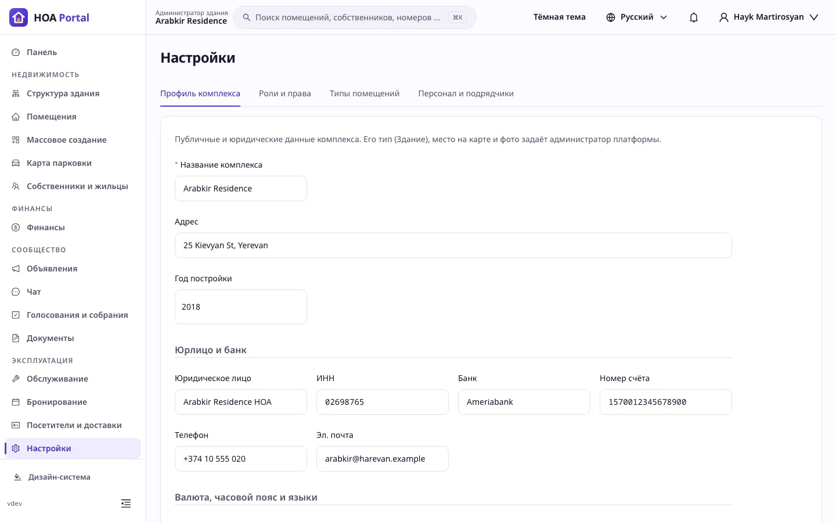Open Структура здания via its sidebar icon
Viewport: 836px width, 522px height.
click(x=16, y=93)
